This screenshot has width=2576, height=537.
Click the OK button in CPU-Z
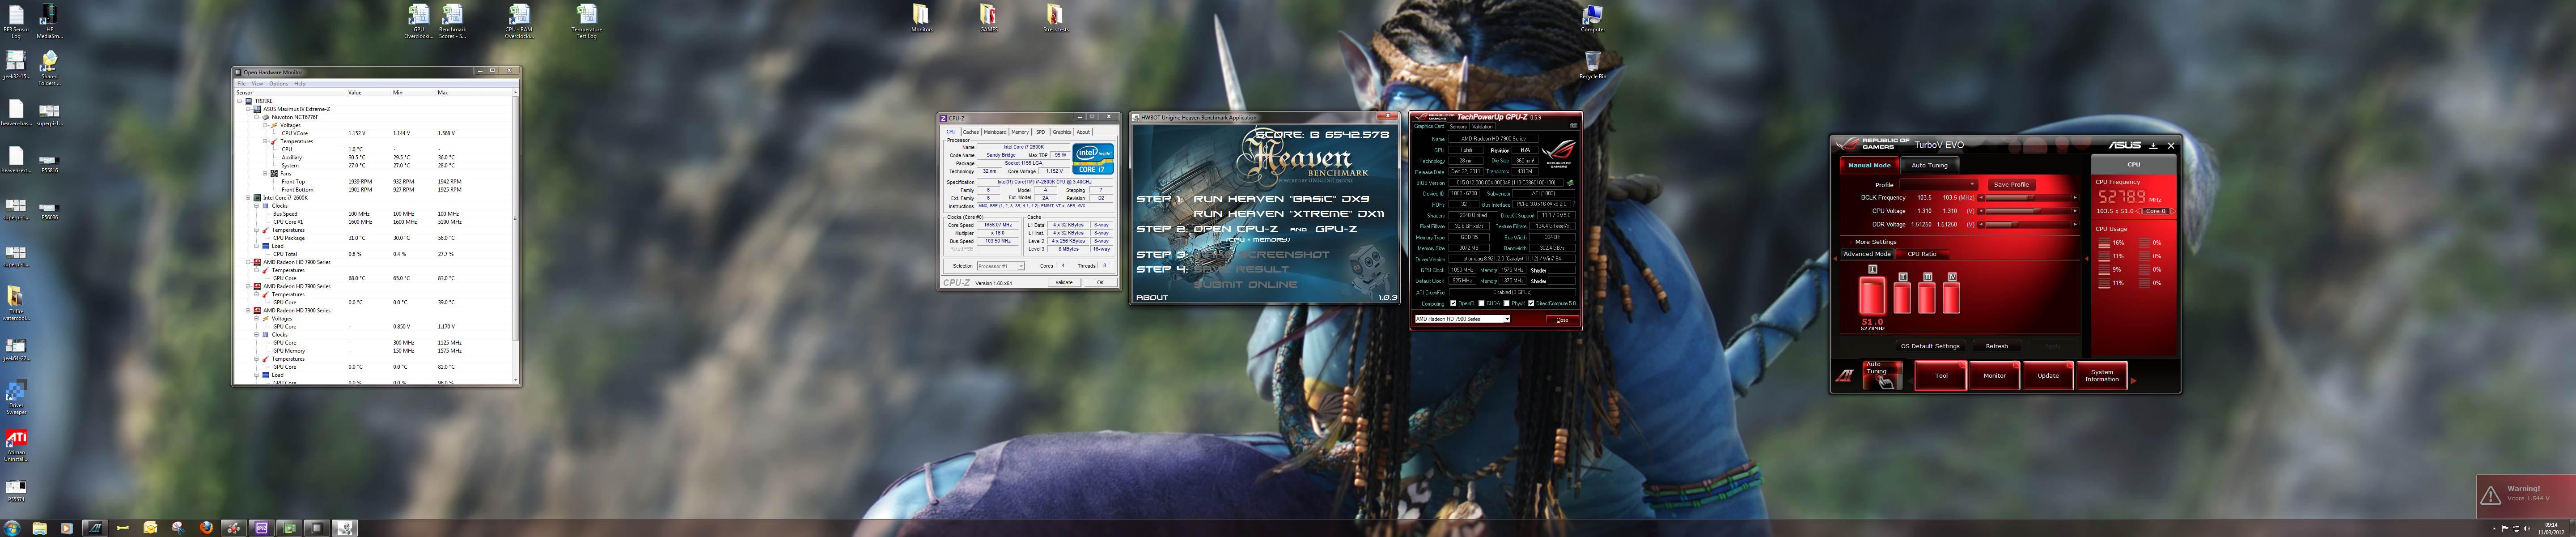(x=1100, y=282)
